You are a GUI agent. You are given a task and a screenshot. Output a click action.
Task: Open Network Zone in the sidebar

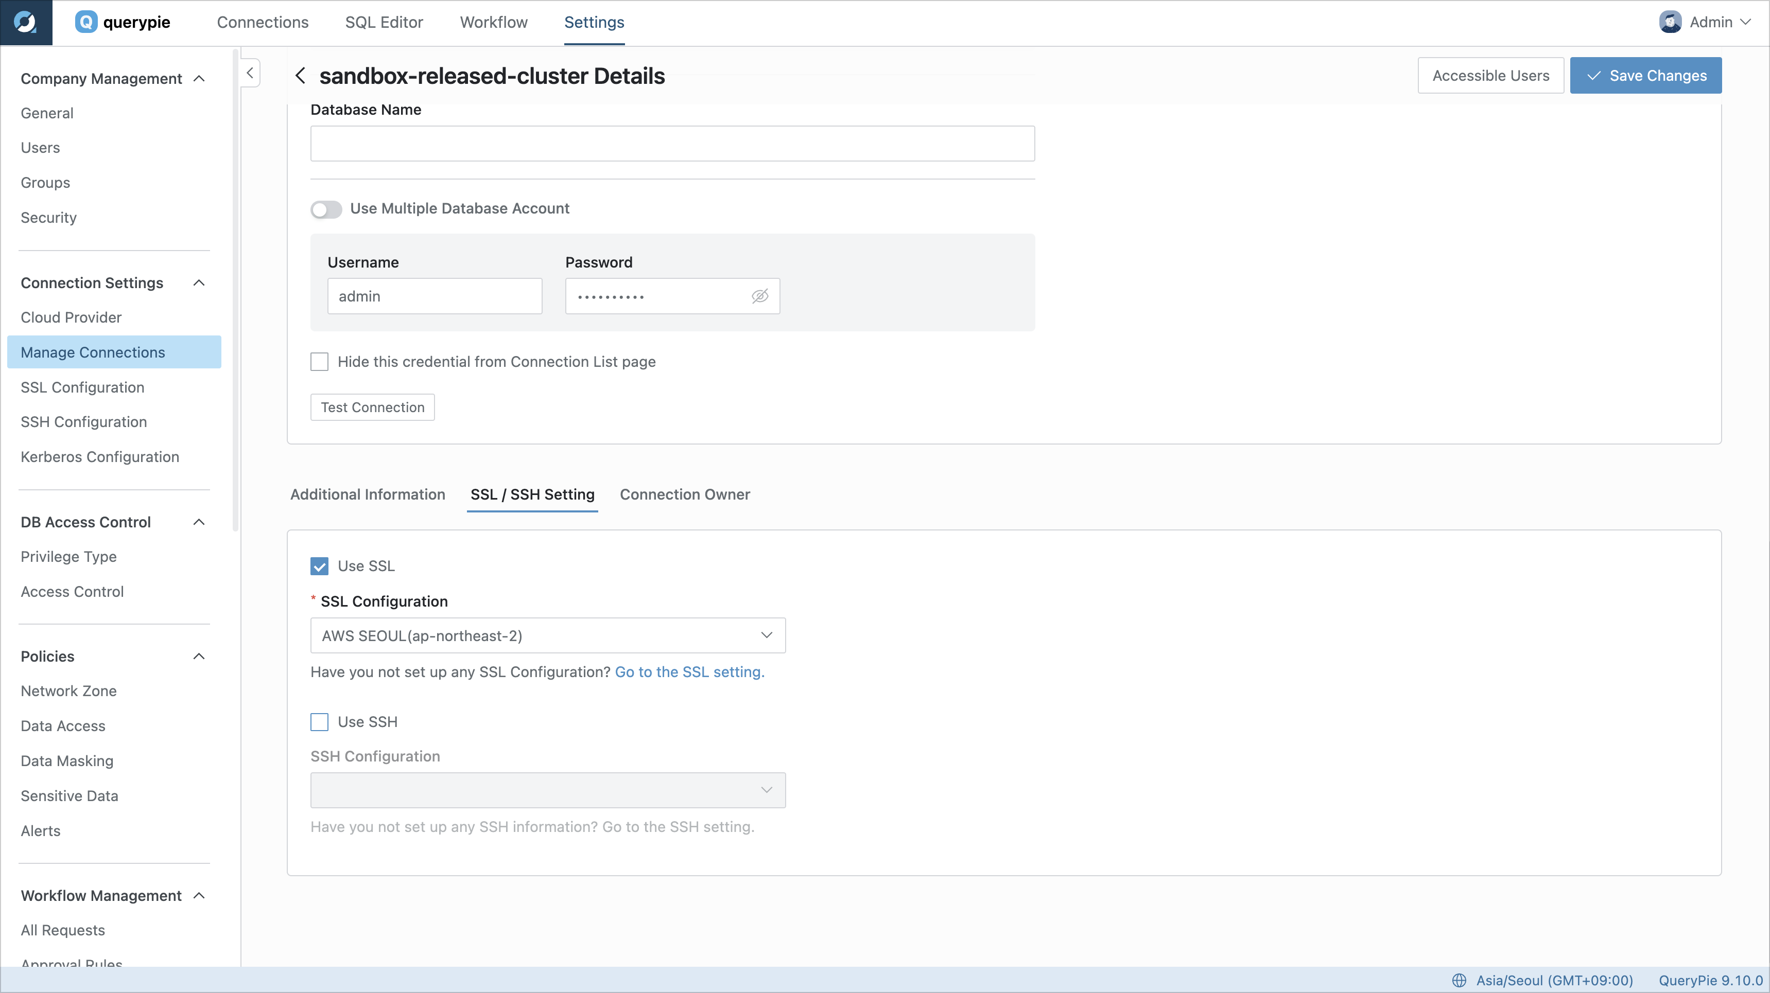tap(68, 691)
